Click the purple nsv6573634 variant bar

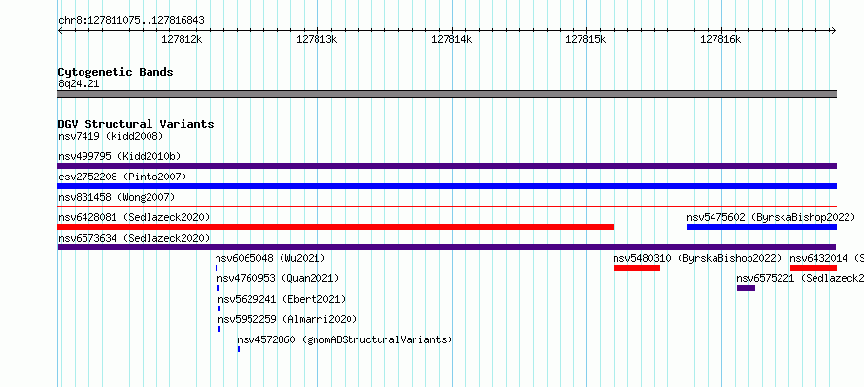click(447, 247)
